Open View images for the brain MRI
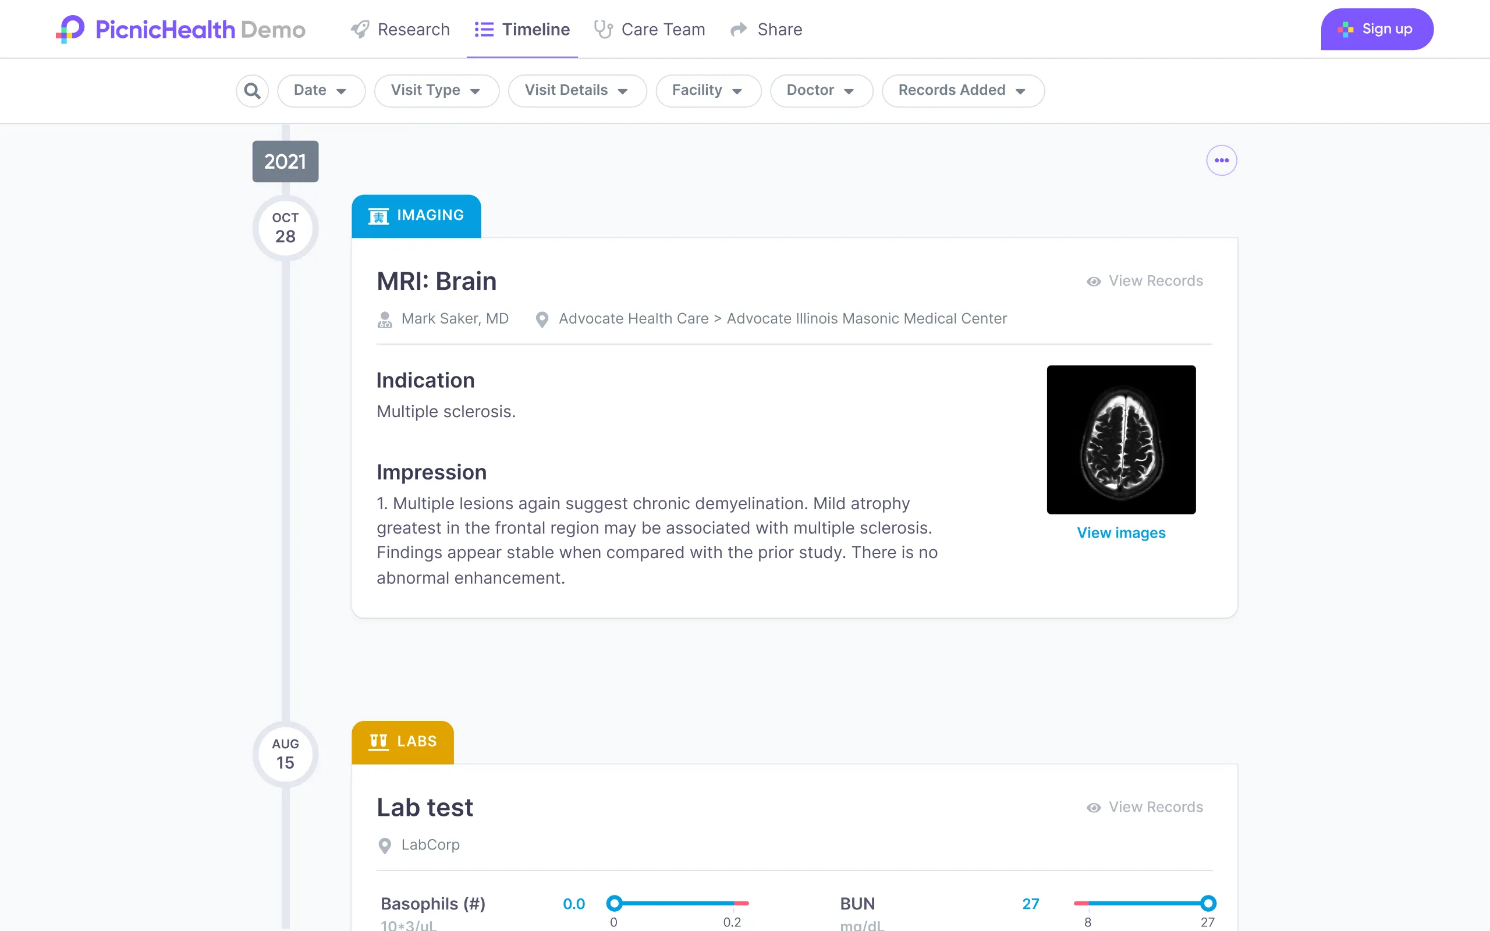The width and height of the screenshot is (1490, 931). (1121, 532)
